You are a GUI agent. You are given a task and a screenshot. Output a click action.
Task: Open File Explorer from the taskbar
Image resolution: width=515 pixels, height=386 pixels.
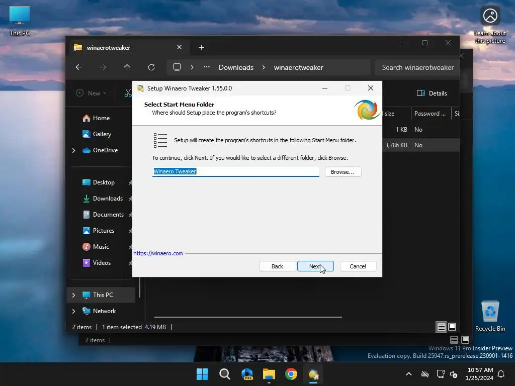tap(269, 374)
